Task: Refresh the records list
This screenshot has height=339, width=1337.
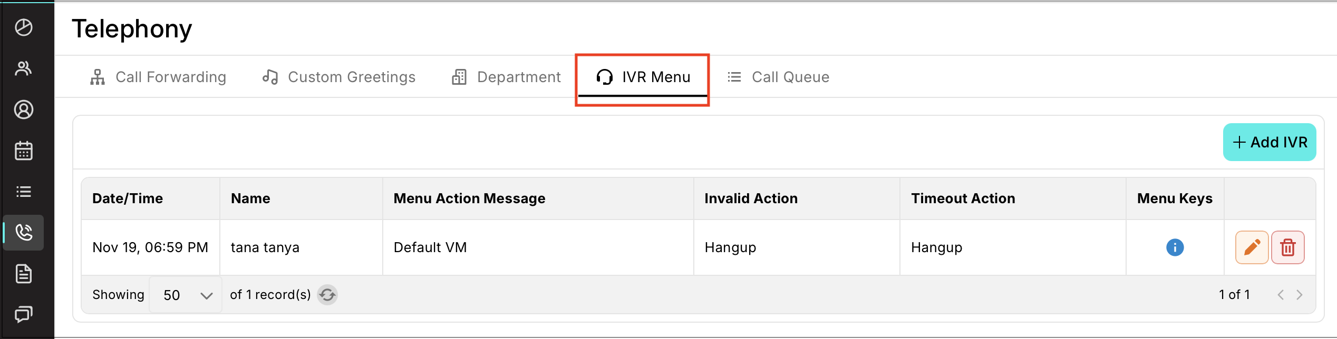Action: click(327, 295)
